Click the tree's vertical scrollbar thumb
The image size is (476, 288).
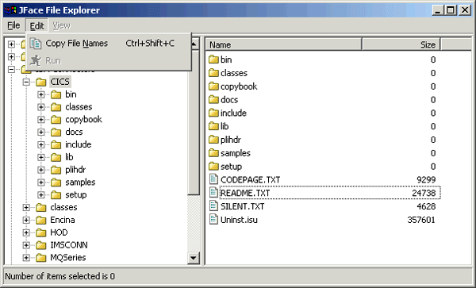pyautogui.click(x=193, y=122)
